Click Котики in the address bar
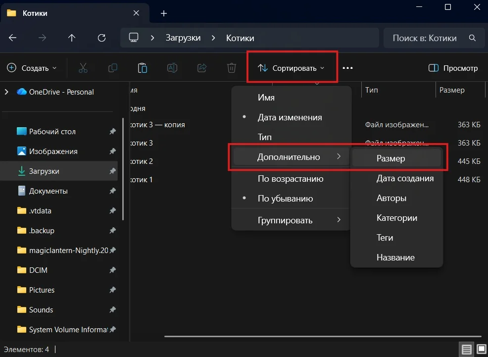The width and height of the screenshot is (488, 357). pos(240,38)
